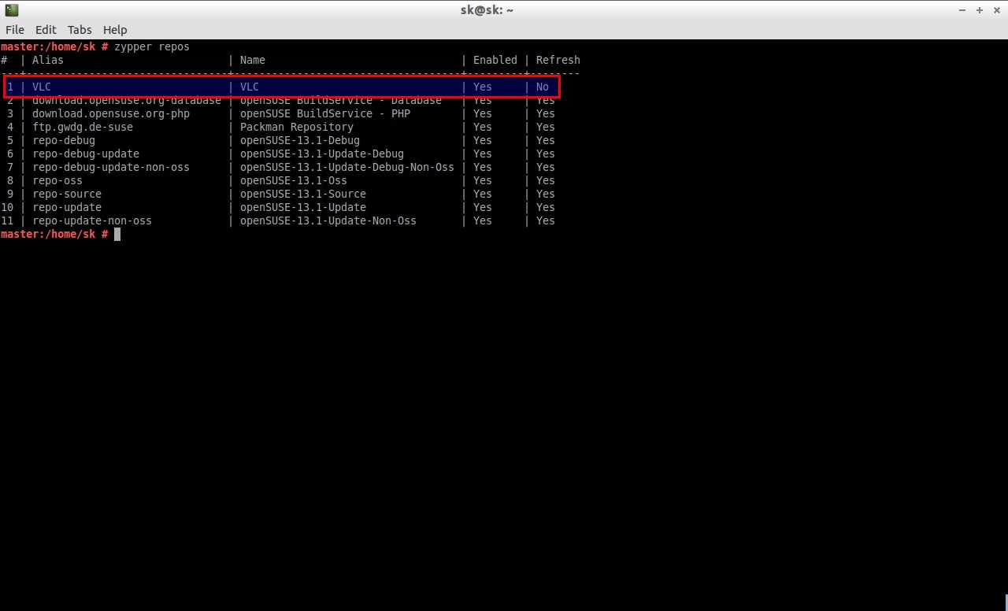Open the Help menu
This screenshot has height=611, width=1008.
point(115,29)
